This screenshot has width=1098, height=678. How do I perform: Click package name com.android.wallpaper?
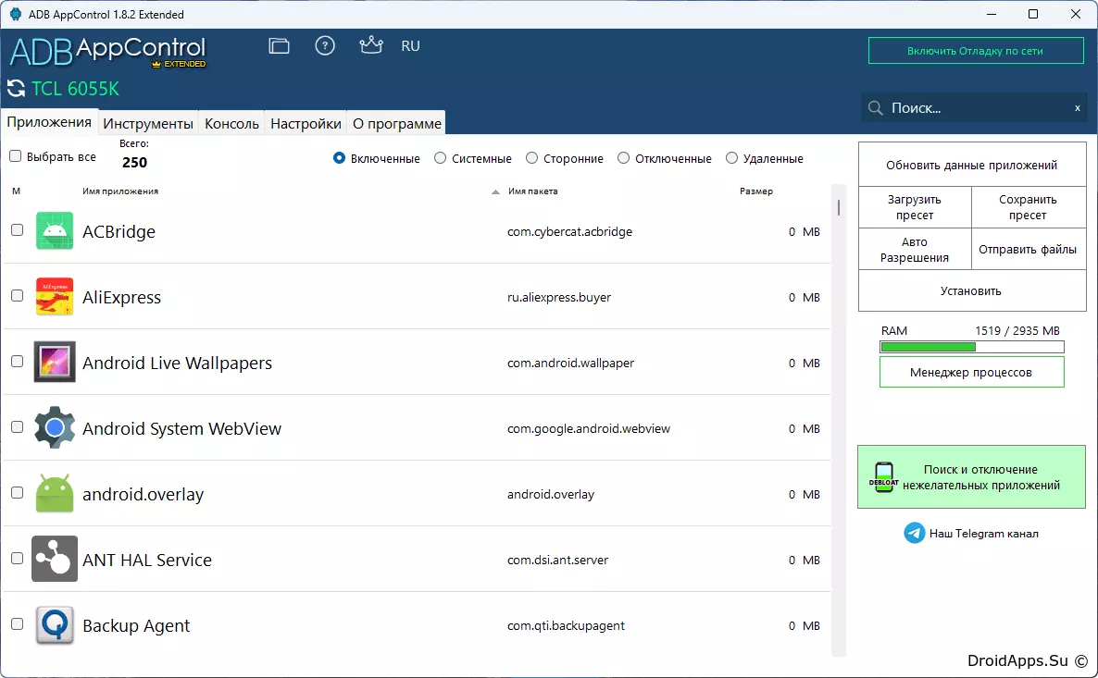click(570, 364)
